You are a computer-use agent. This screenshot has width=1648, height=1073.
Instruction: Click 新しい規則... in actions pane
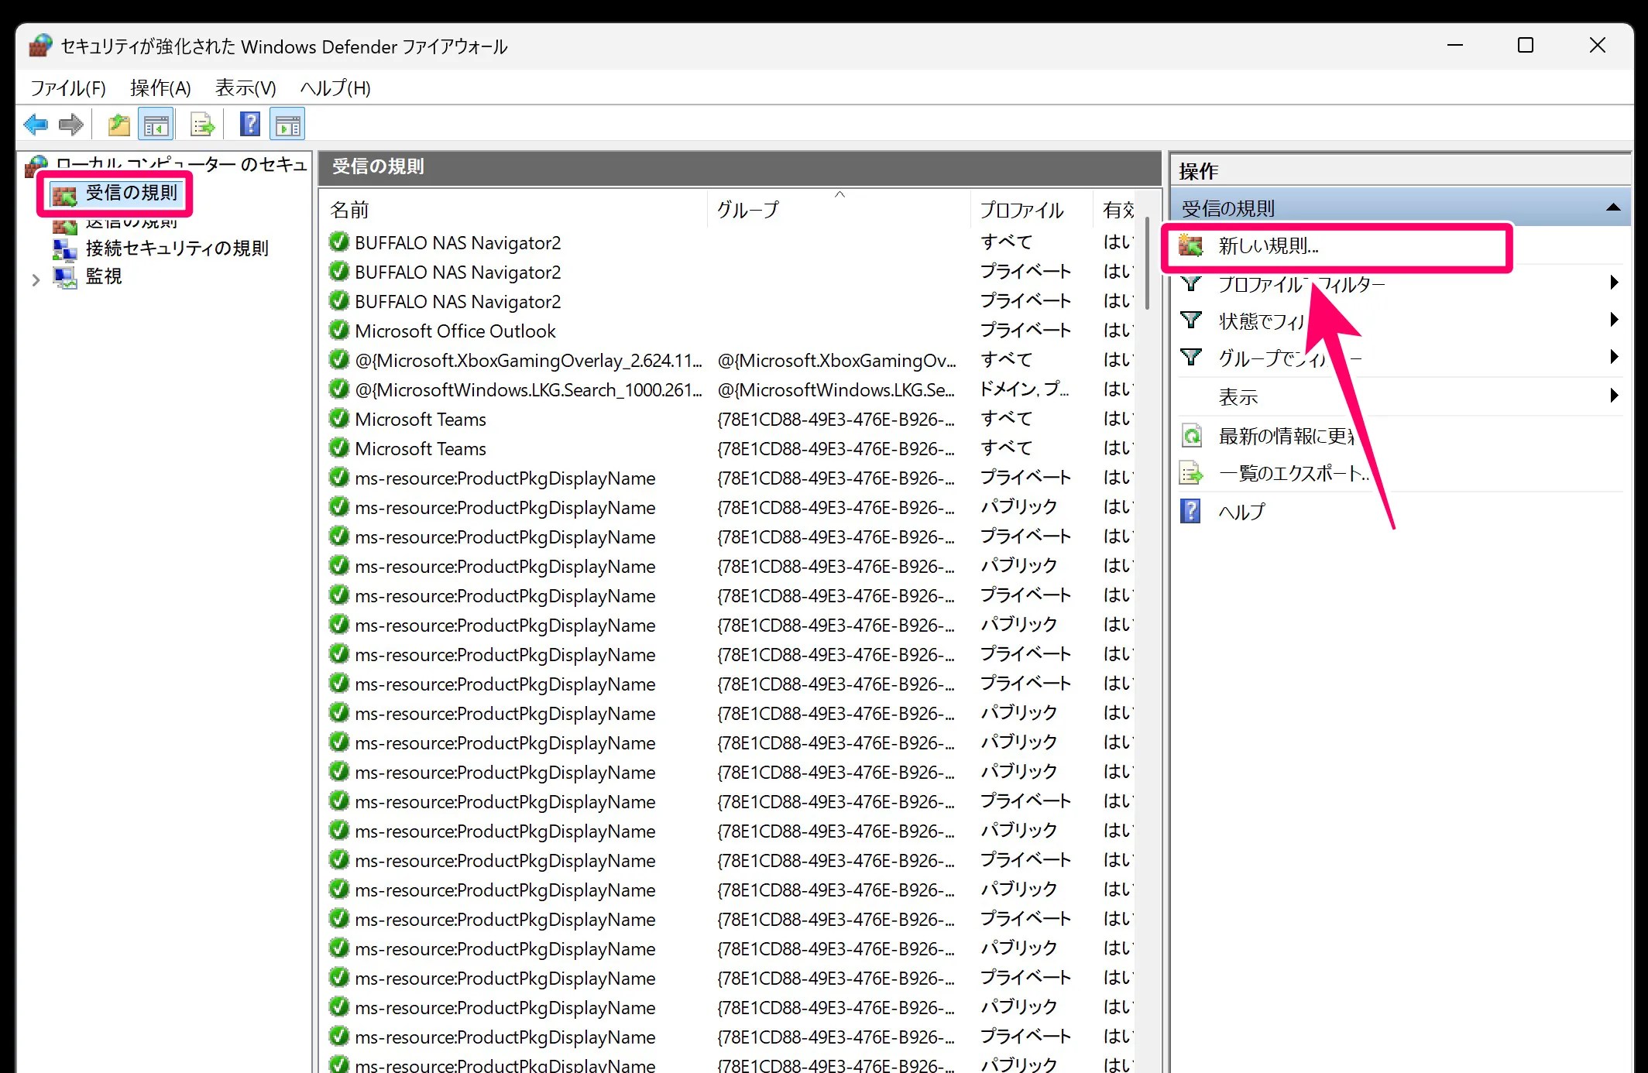pyautogui.click(x=1268, y=246)
